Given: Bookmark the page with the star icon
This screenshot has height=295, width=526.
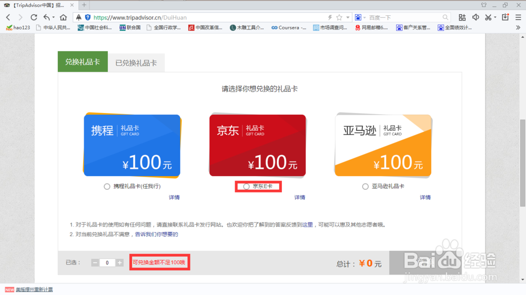Looking at the screenshot, I should coord(339,17).
